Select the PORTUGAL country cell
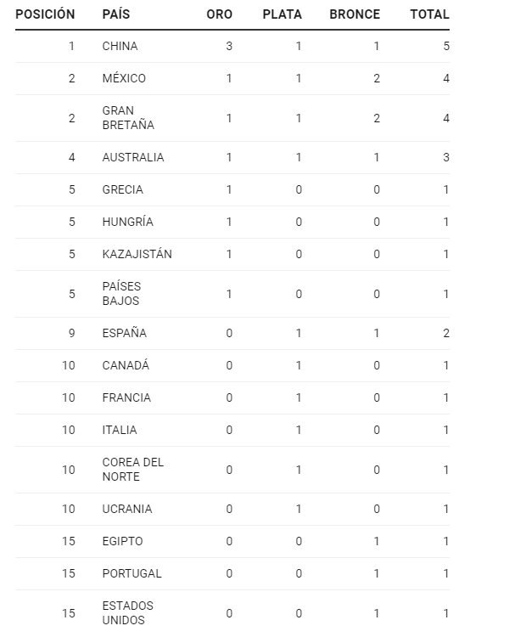The height and width of the screenshot is (637, 509). [131, 573]
